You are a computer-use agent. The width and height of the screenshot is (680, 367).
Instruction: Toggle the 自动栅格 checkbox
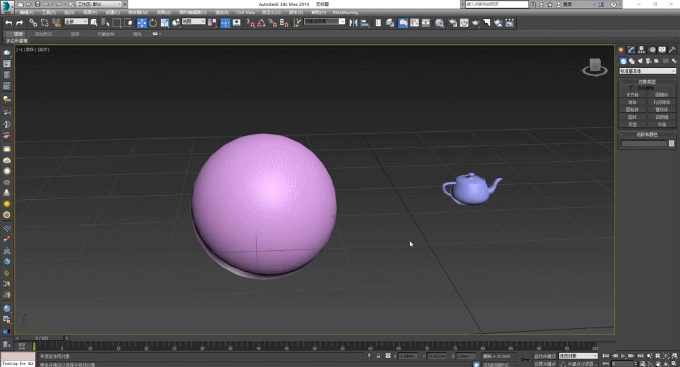click(632, 88)
